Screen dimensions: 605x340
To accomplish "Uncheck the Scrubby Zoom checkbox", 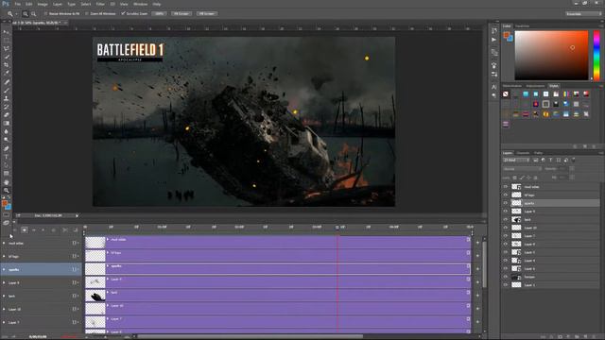I will point(123,14).
